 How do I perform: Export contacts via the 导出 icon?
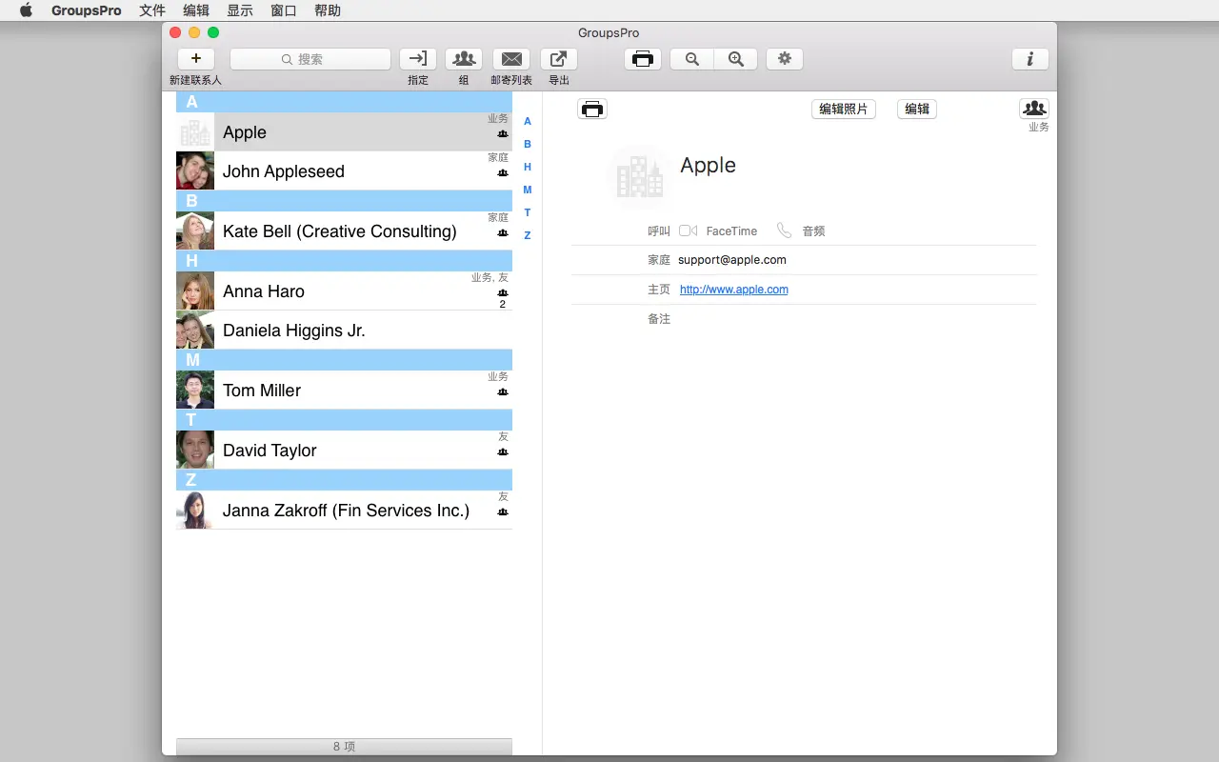558,58
